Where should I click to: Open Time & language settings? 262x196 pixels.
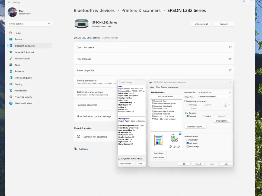click(x=30, y=78)
